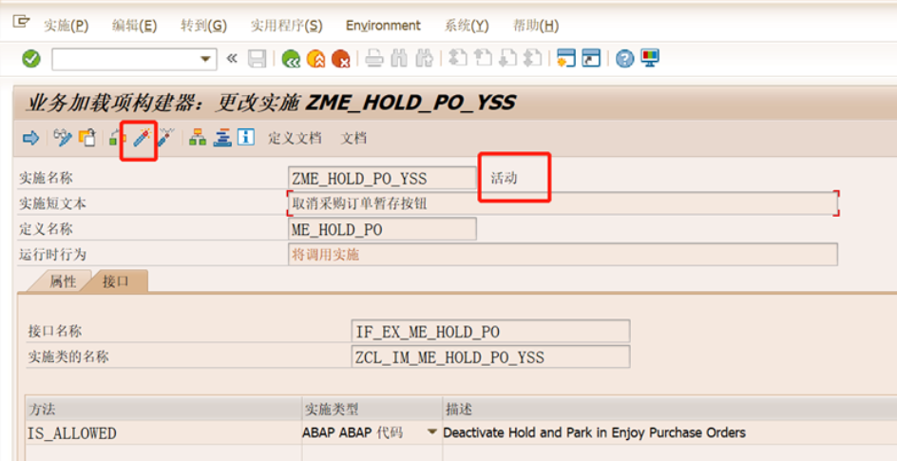Click the 活动 status text
The width and height of the screenshot is (897, 461).
coord(504,179)
